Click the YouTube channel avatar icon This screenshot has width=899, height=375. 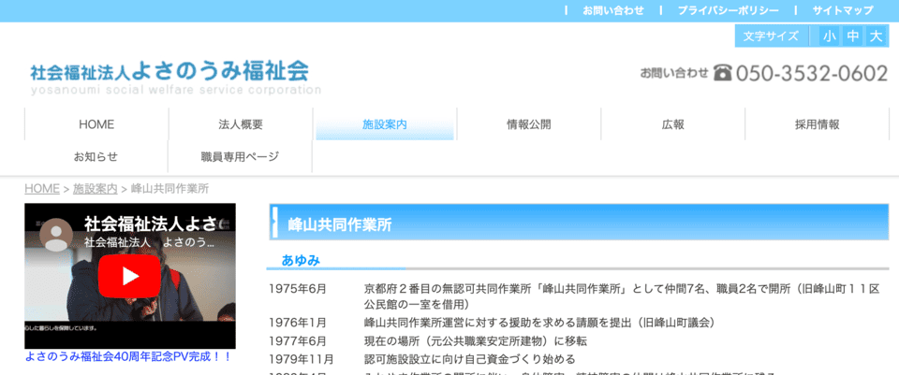pos(55,235)
